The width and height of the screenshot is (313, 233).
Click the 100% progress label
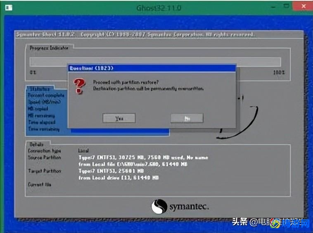[279, 72]
